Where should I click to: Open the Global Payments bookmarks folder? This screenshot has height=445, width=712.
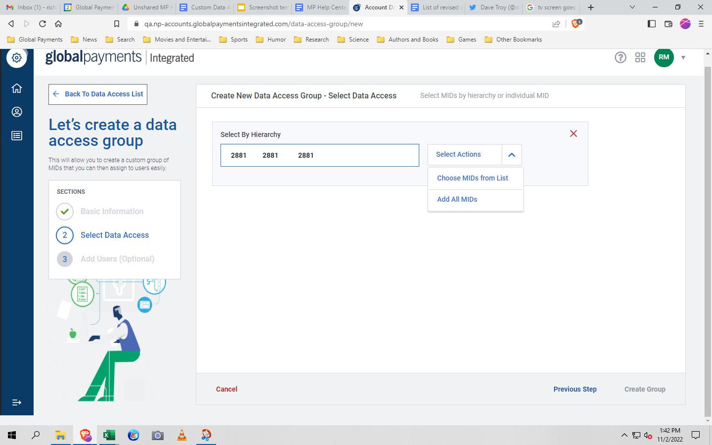coord(35,40)
